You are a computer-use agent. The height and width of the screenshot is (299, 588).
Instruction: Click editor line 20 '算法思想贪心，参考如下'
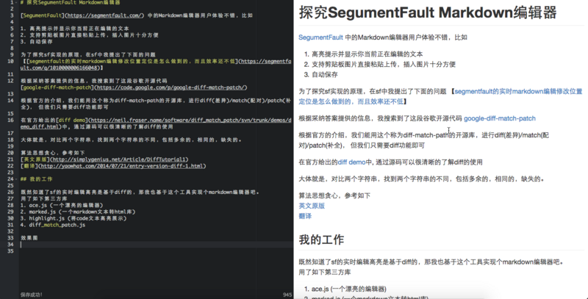(52, 153)
